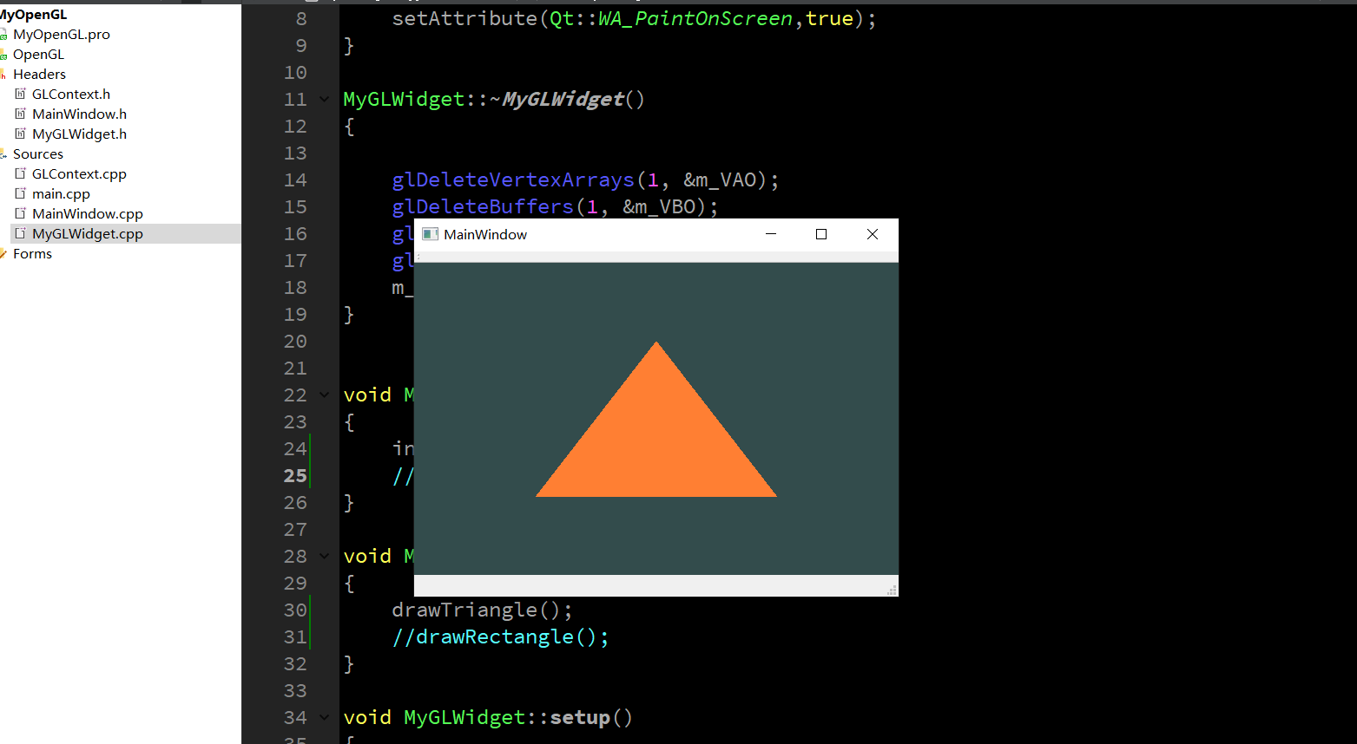Collapse the destructor fold at line 11
Image resolution: width=1357 pixels, height=744 pixels.
pyautogui.click(x=324, y=100)
